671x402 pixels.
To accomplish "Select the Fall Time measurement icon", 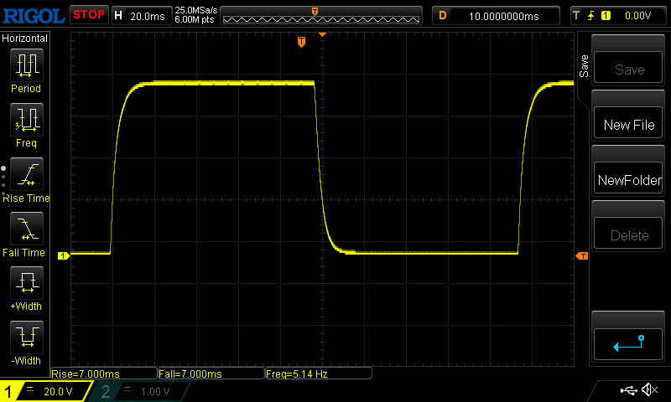I will (x=27, y=229).
